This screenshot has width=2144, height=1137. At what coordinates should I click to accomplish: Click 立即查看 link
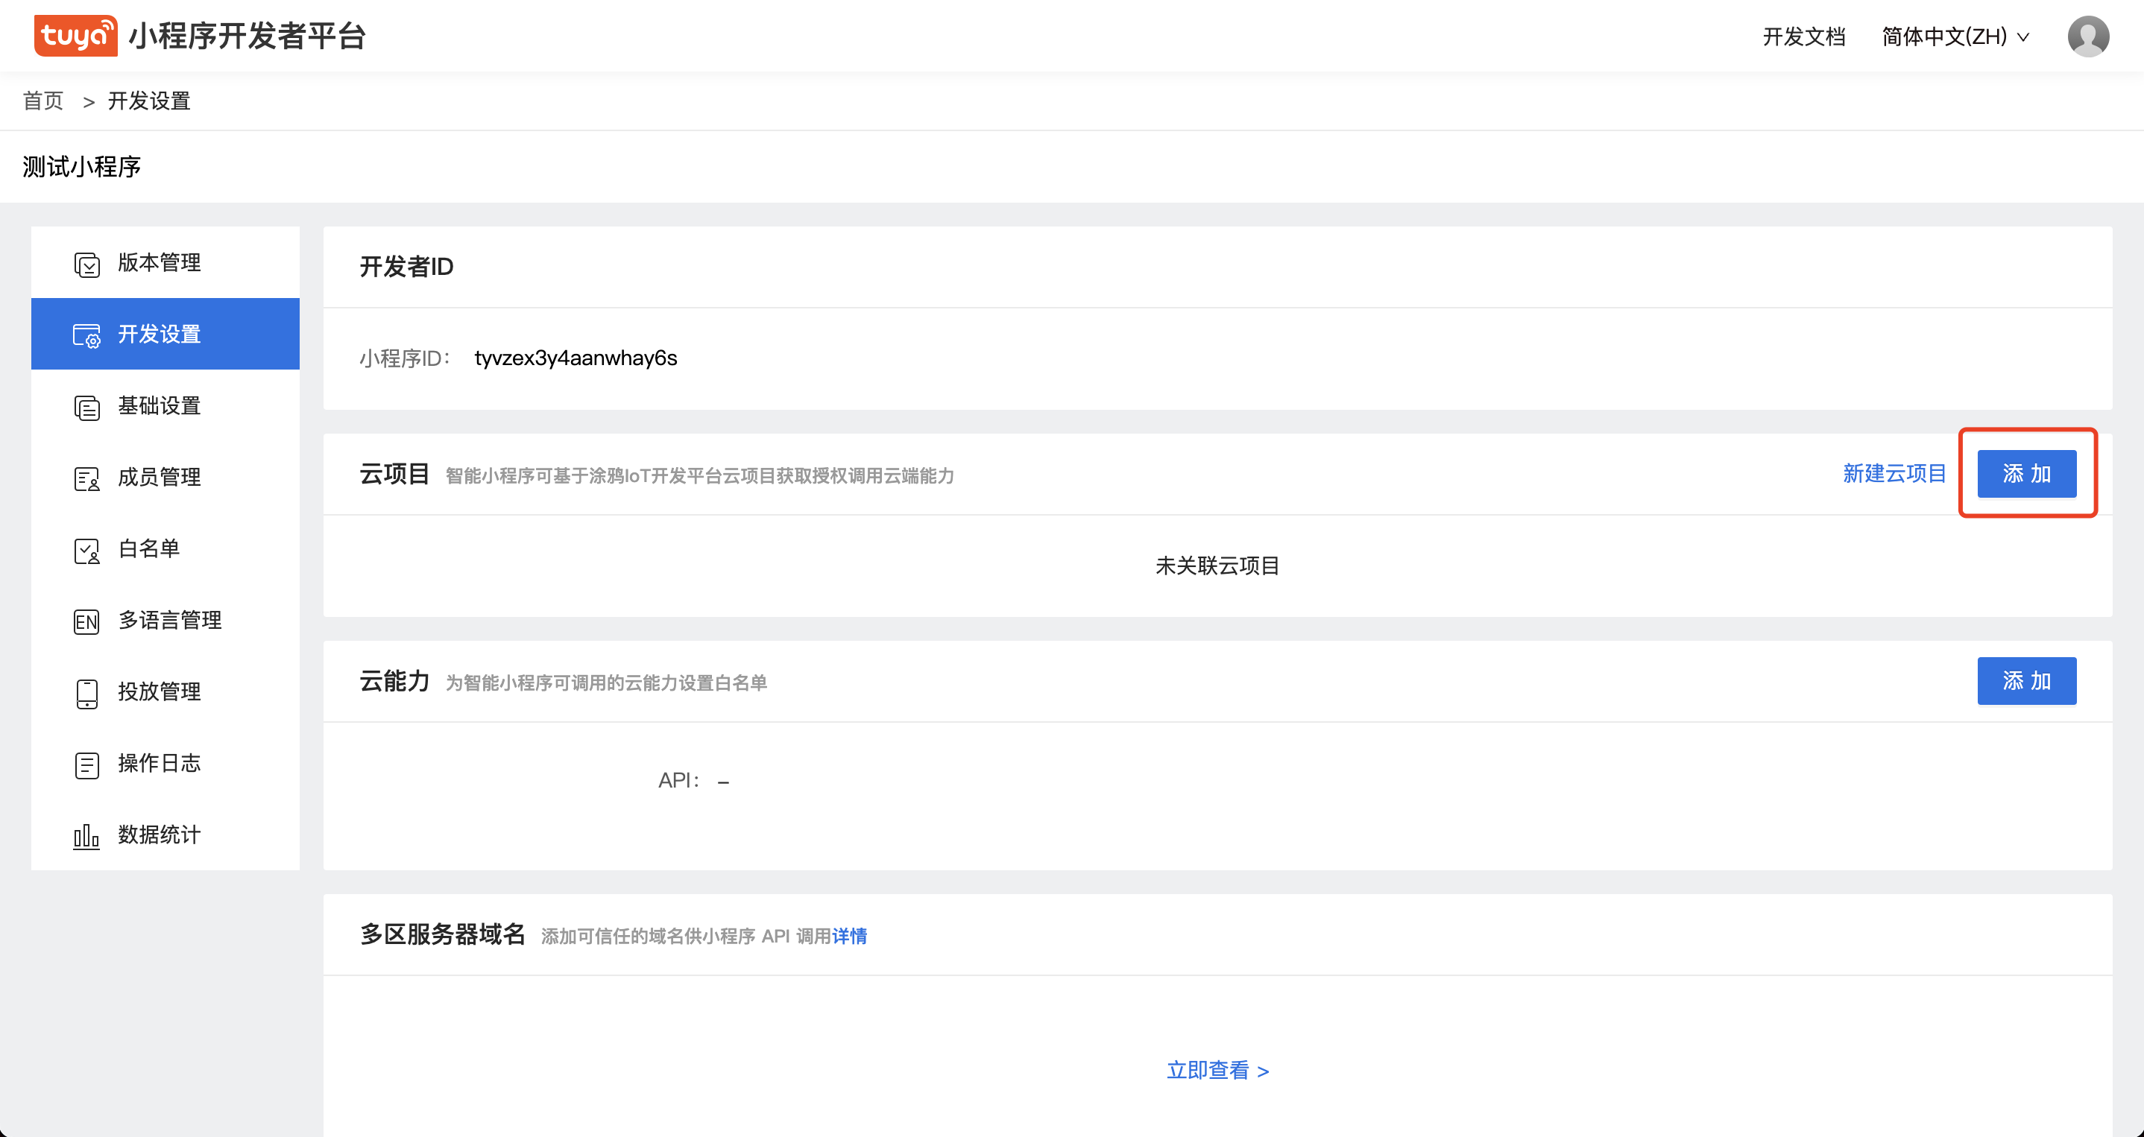coord(1217,1070)
